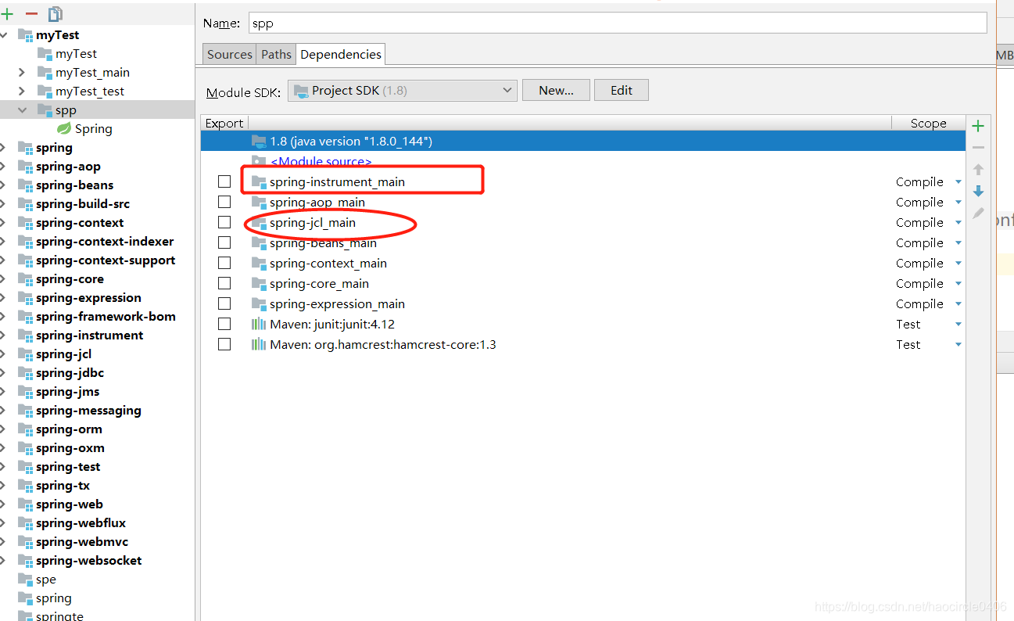The height and width of the screenshot is (621, 1014).
Task: Remove dependency with the minus icon
Action: [x=978, y=148]
